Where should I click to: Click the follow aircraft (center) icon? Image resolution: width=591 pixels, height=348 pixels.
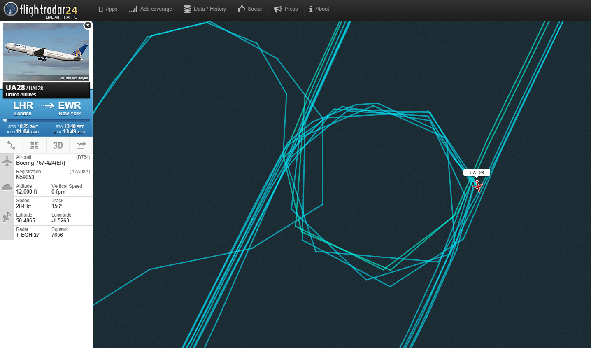[34, 145]
